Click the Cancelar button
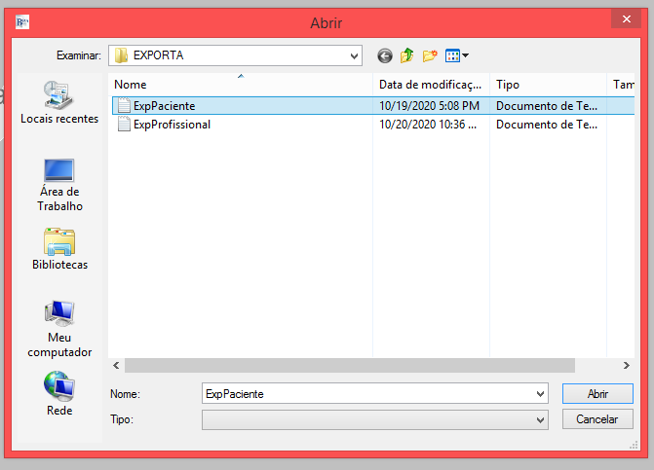The height and width of the screenshot is (470, 654). tap(597, 419)
